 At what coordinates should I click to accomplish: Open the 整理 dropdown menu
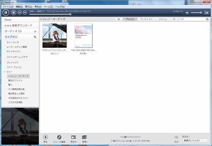85,139
